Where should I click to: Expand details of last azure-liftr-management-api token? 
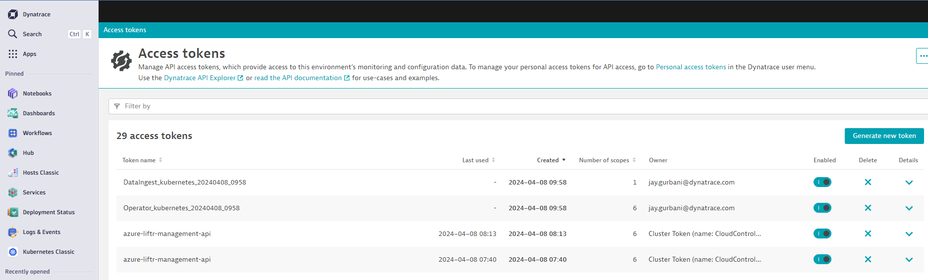tap(909, 259)
